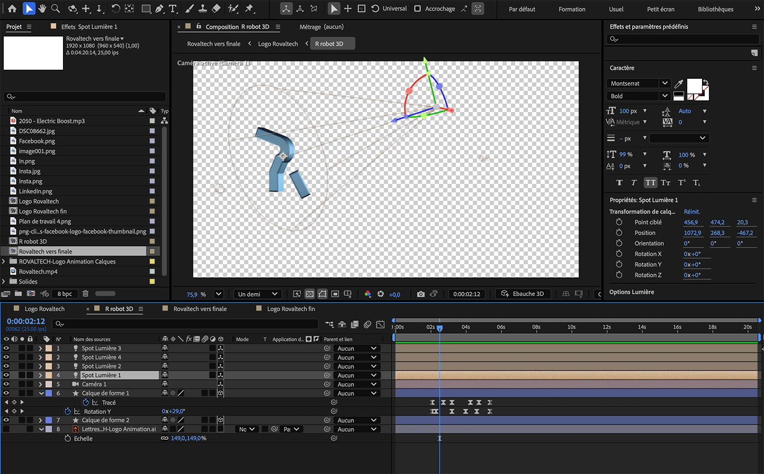Click the timeline layer search field
Image resolution: width=764 pixels, height=474 pixels.
click(186, 324)
